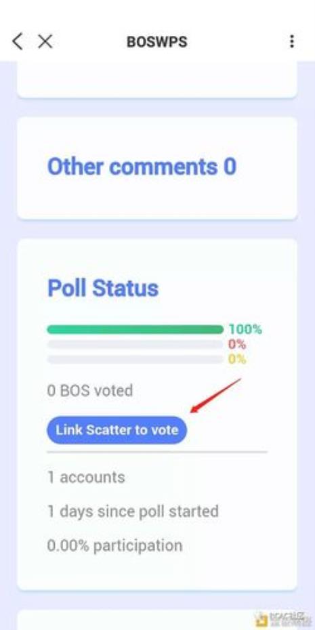The height and width of the screenshot is (630, 315).
Task: Close the BOSWPS page with X icon
Action: (x=45, y=41)
